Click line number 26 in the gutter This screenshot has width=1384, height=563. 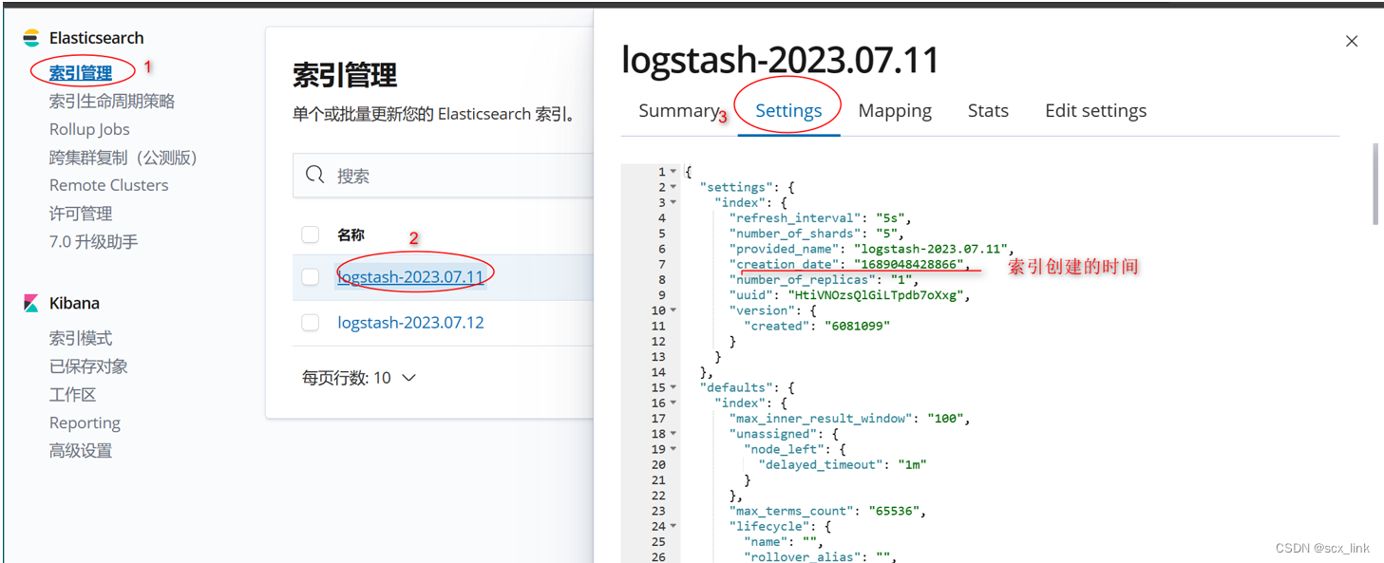coord(658,556)
